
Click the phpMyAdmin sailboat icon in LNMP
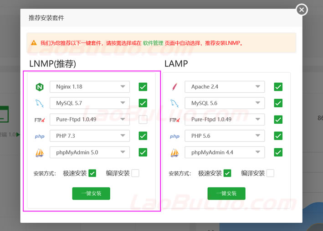coord(40,153)
